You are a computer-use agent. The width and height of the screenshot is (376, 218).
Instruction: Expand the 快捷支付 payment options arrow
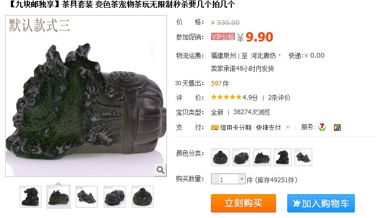click(x=288, y=127)
